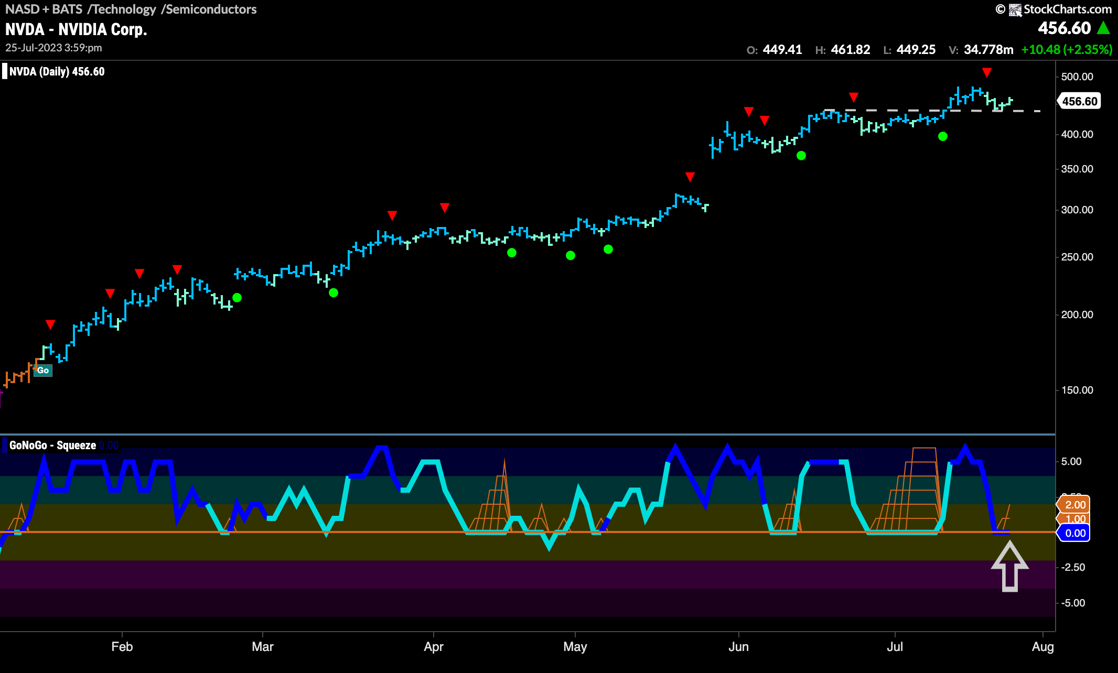Click the green dot under mid-March bars
The image size is (1118, 673).
[334, 292]
